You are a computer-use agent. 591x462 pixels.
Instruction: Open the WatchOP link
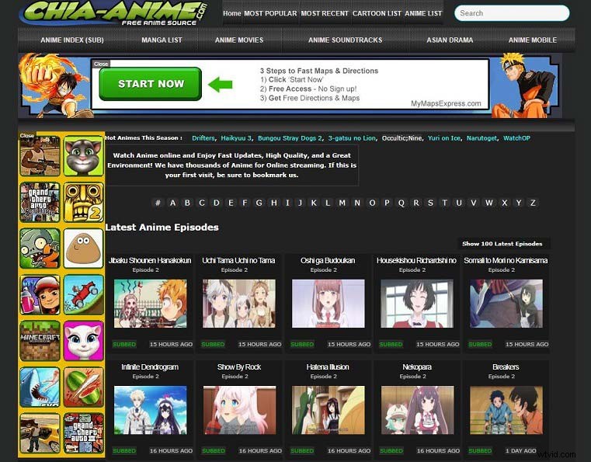point(516,138)
